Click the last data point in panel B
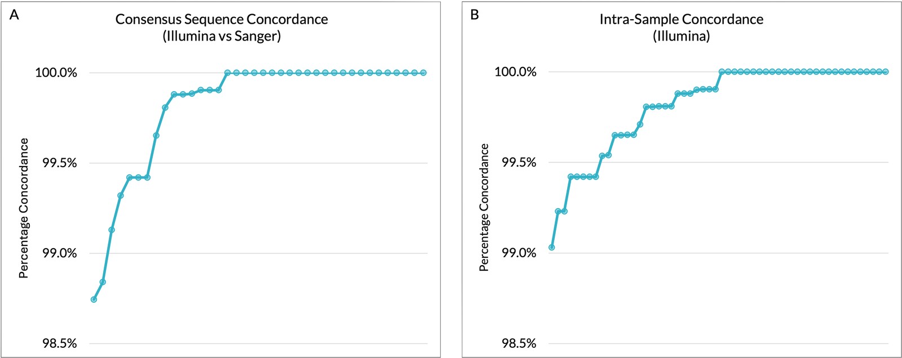This screenshot has width=902, height=358. coord(885,71)
